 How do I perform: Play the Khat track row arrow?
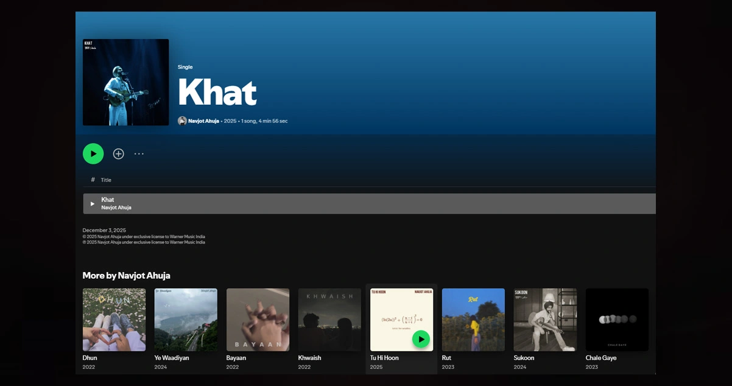(93, 204)
